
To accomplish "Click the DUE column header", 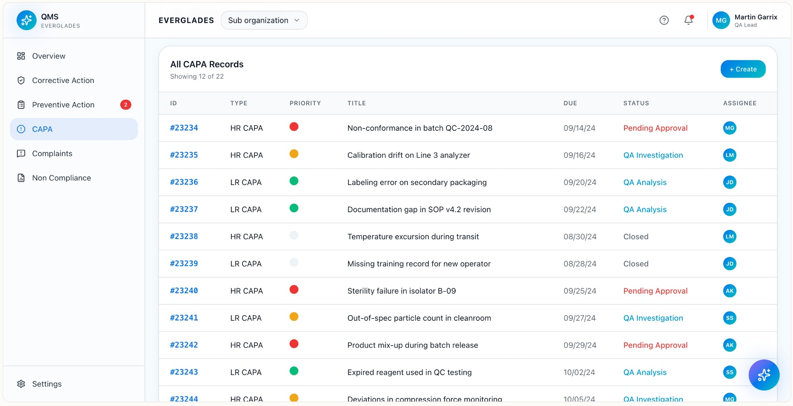I will (570, 103).
